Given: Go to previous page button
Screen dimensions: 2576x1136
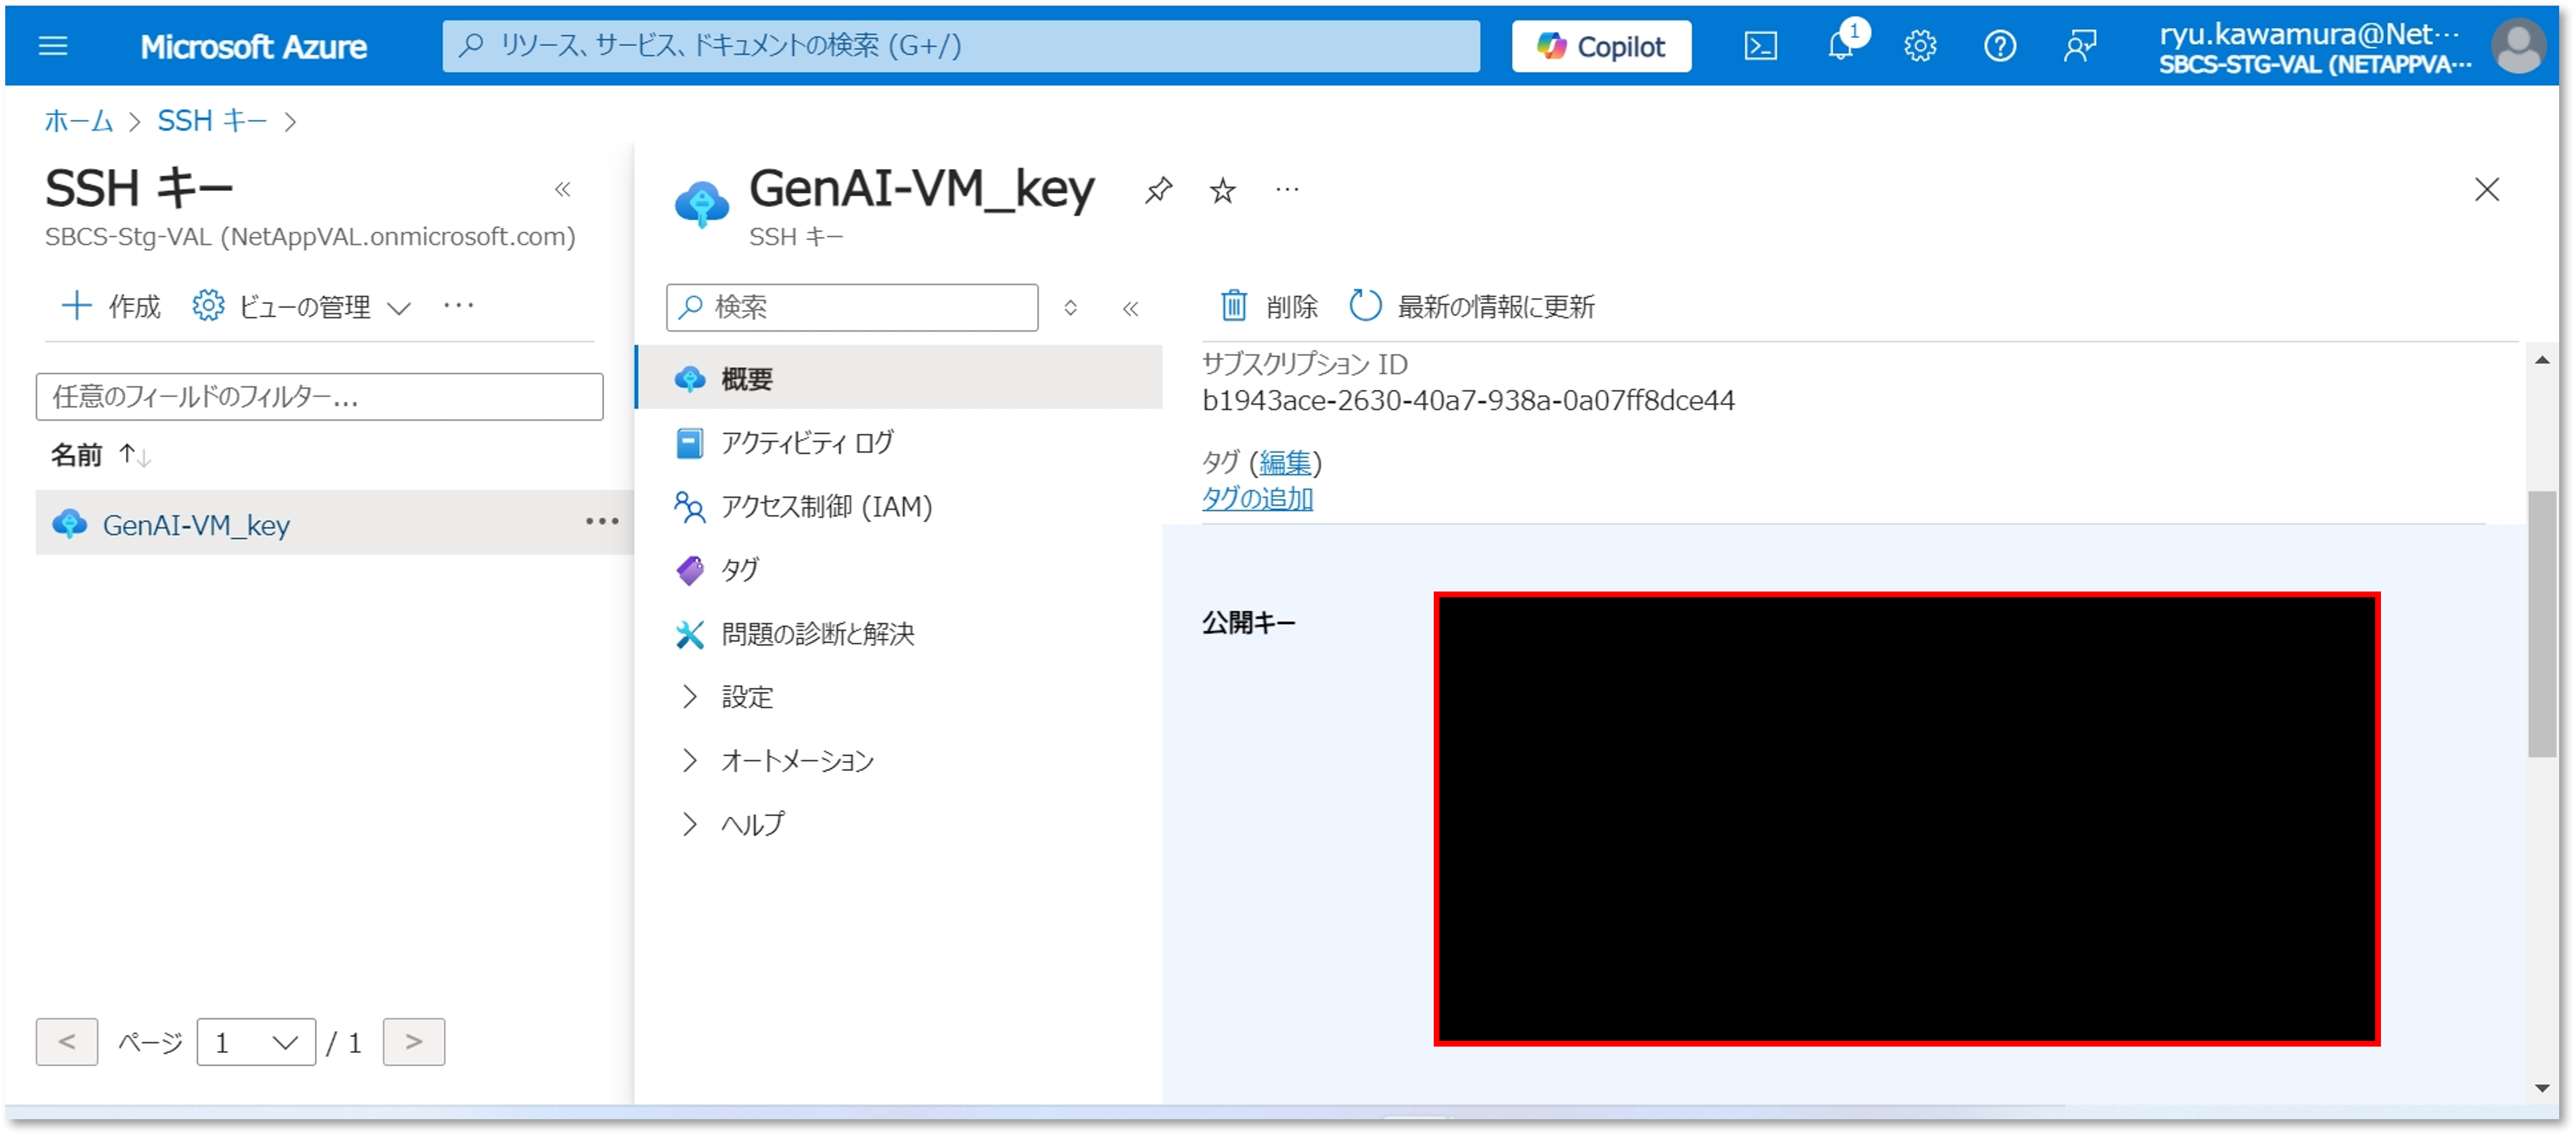Looking at the screenshot, I should (x=67, y=1042).
